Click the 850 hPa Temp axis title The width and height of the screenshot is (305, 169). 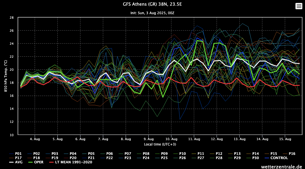pyautogui.click(x=6, y=76)
